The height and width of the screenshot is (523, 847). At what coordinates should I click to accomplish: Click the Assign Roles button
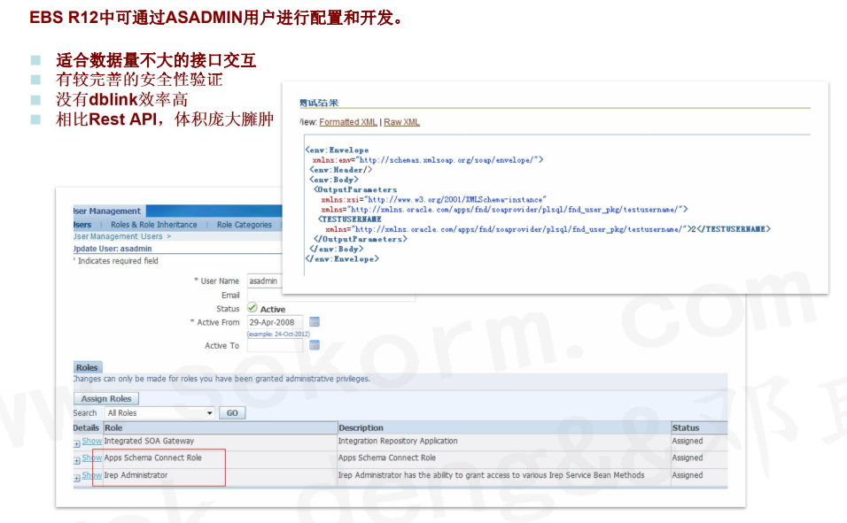[x=106, y=398]
